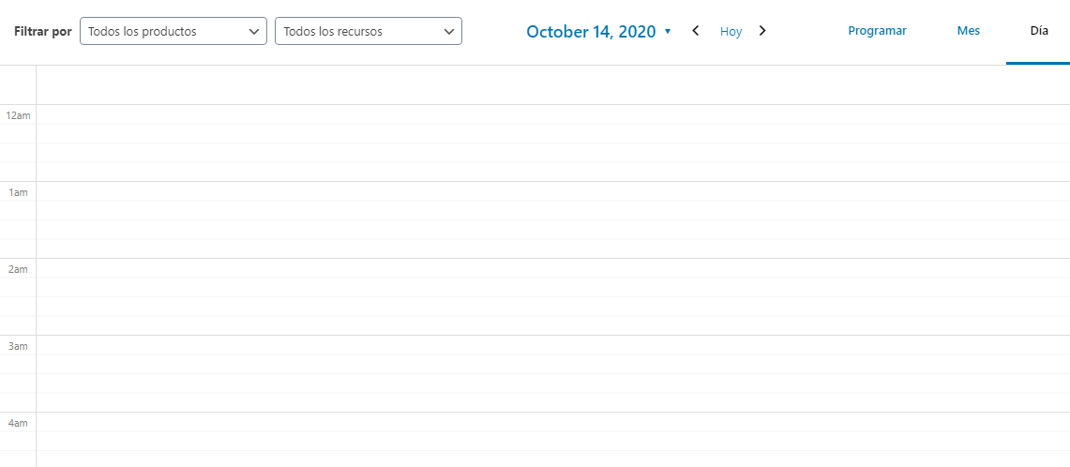The image size is (1070, 467).
Task: Expand the Todos los recursos filter
Action: (369, 31)
